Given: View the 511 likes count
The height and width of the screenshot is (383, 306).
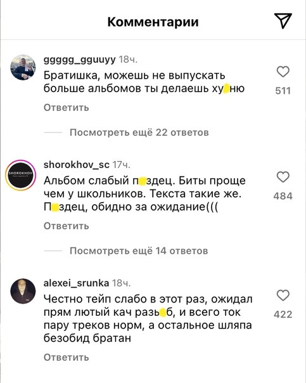Looking at the screenshot, I should click(283, 91).
